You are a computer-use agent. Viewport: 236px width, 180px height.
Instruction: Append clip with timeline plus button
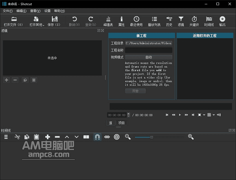pyautogui.click(x=48, y=137)
